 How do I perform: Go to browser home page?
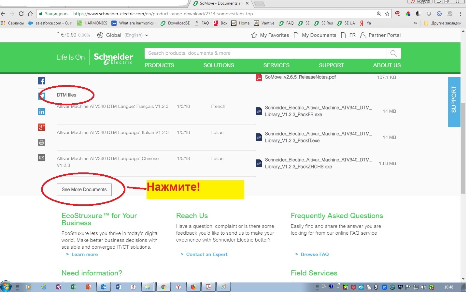point(30,14)
